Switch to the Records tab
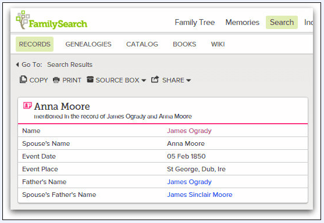 [x=34, y=44]
